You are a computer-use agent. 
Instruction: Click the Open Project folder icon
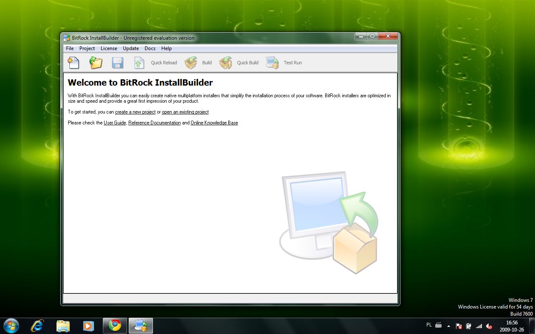click(x=96, y=63)
